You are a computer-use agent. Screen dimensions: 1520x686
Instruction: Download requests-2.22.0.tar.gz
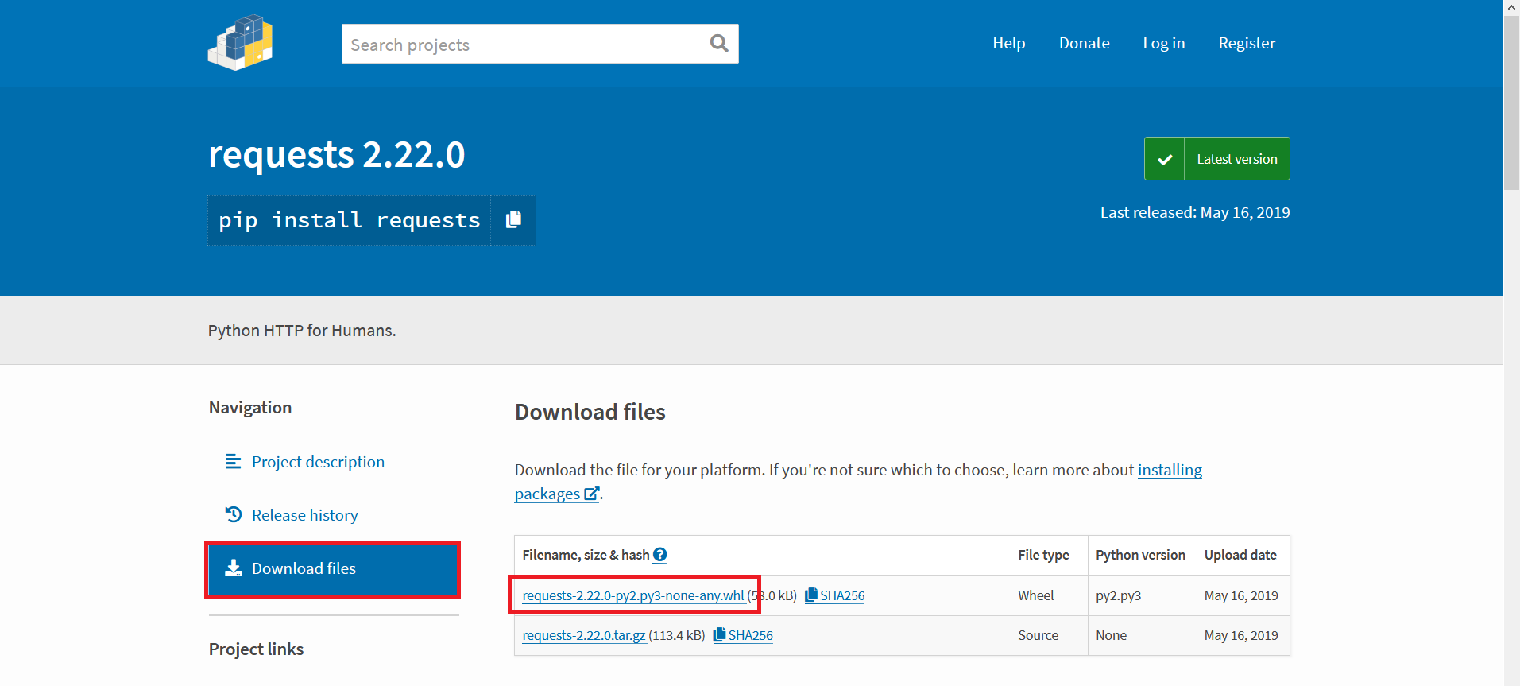pyautogui.click(x=585, y=635)
